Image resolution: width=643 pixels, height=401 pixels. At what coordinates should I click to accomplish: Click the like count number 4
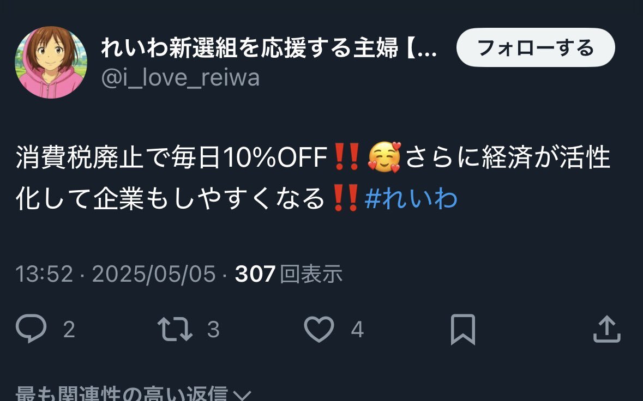[357, 329]
